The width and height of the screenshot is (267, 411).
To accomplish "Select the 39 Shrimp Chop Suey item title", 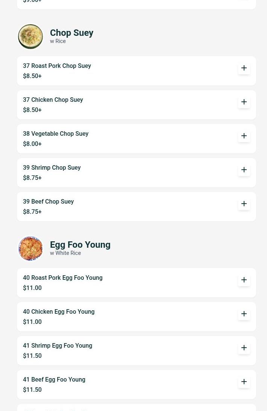I will (x=52, y=167).
